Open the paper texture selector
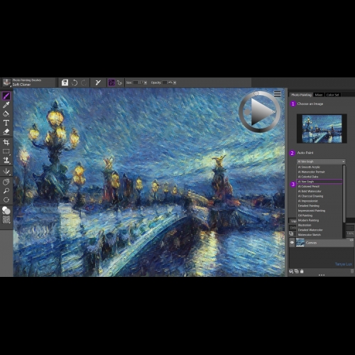This screenshot has height=355, width=355. (6, 219)
